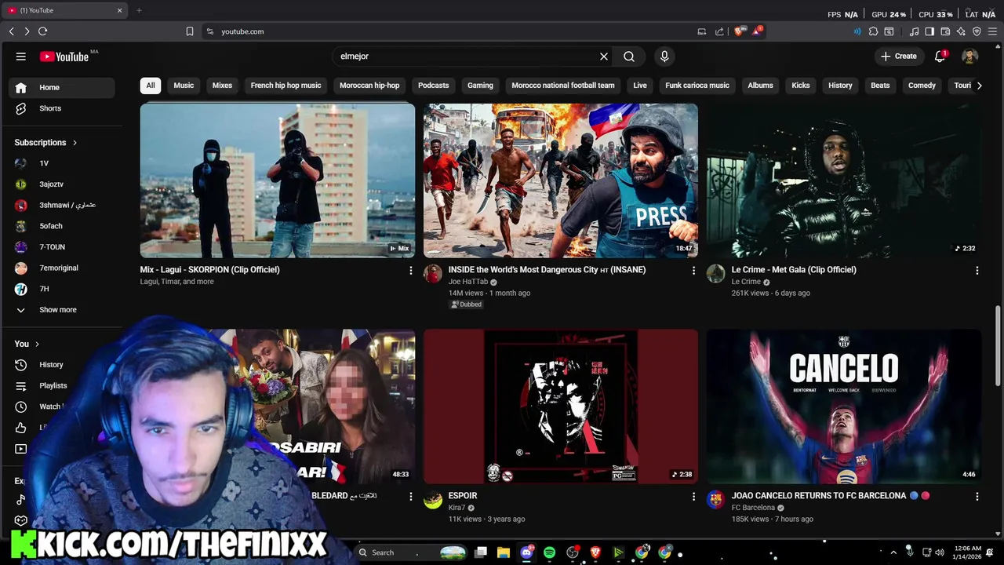Select the Podcasts chip
The height and width of the screenshot is (565, 1004).
coord(433,86)
